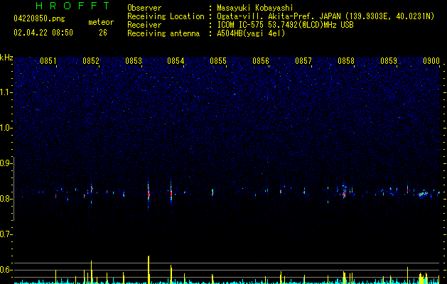Click the 0856 time marker
Viewport: 447px width, 284px height.
[261, 60]
